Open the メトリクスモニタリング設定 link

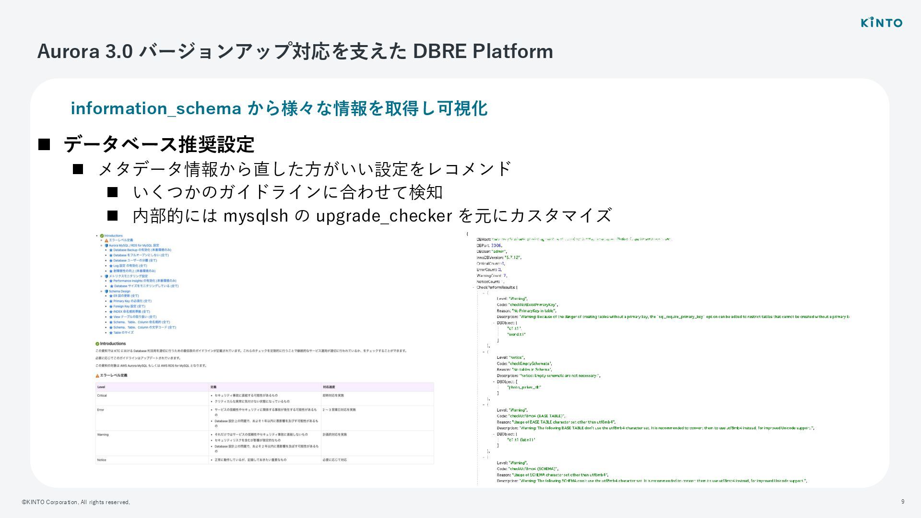coord(128,276)
